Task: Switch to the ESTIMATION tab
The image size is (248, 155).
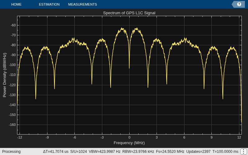Action: [x=49, y=4]
